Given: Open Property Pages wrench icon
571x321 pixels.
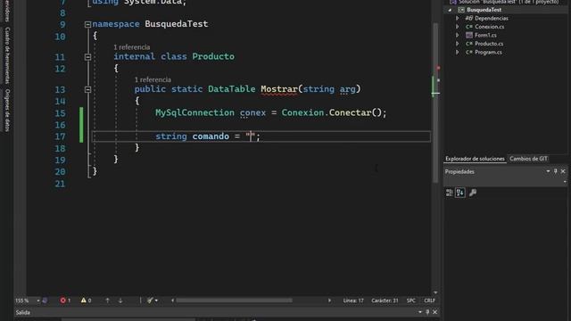Looking at the screenshot, I should 473,193.
